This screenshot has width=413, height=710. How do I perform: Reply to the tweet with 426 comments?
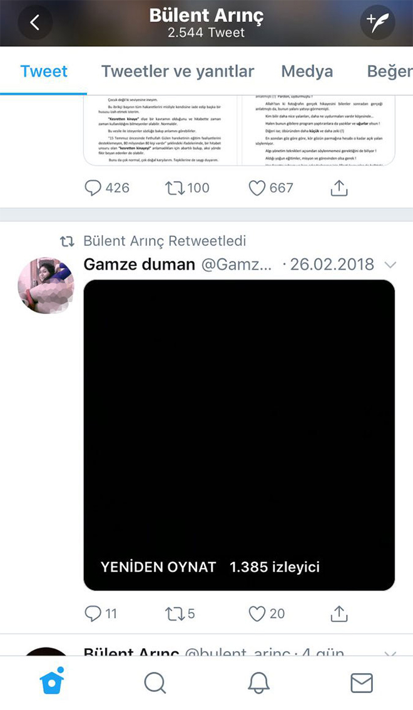[x=93, y=188]
